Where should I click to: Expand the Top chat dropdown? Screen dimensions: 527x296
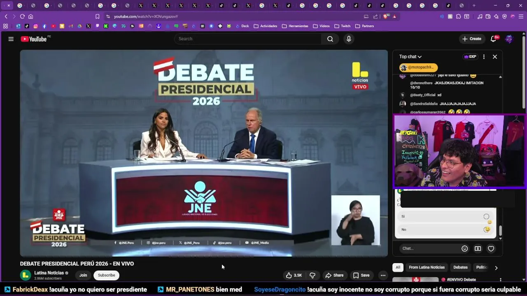(x=410, y=57)
